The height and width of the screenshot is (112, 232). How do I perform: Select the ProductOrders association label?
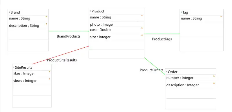151,70
